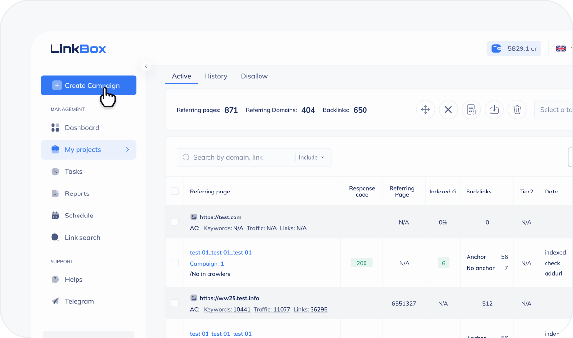Open test 01_test 01_test 01 above Campaign_1

tap(221, 253)
